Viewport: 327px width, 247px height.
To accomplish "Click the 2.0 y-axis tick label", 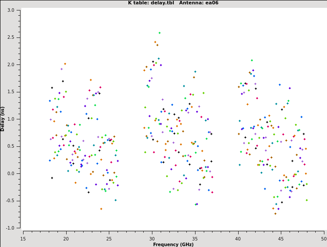I will pos(11,64).
